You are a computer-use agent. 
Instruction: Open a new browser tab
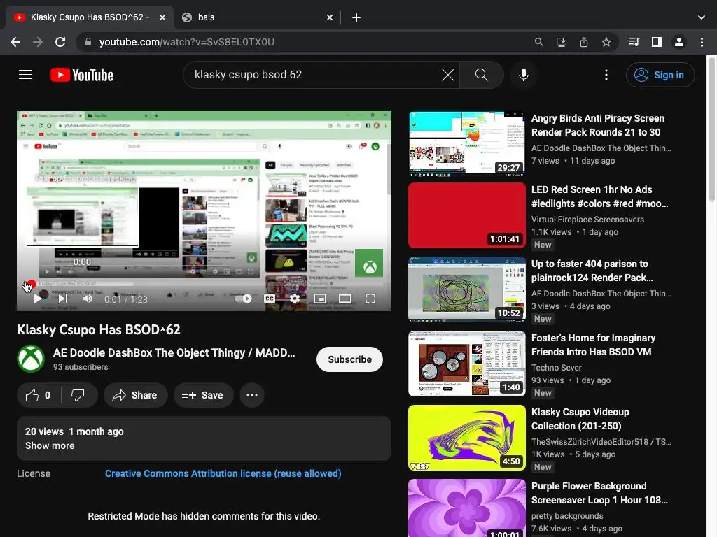tap(356, 17)
